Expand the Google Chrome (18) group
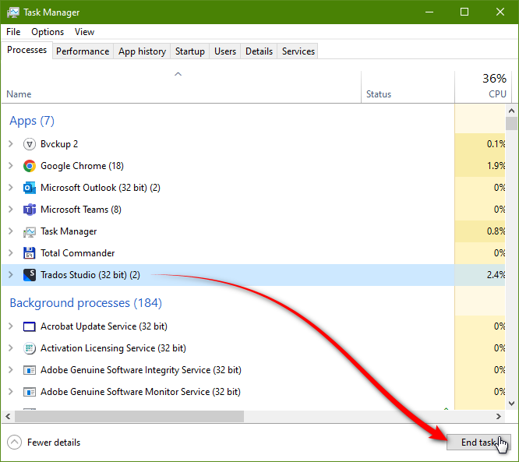The width and height of the screenshot is (519, 462). tap(11, 166)
